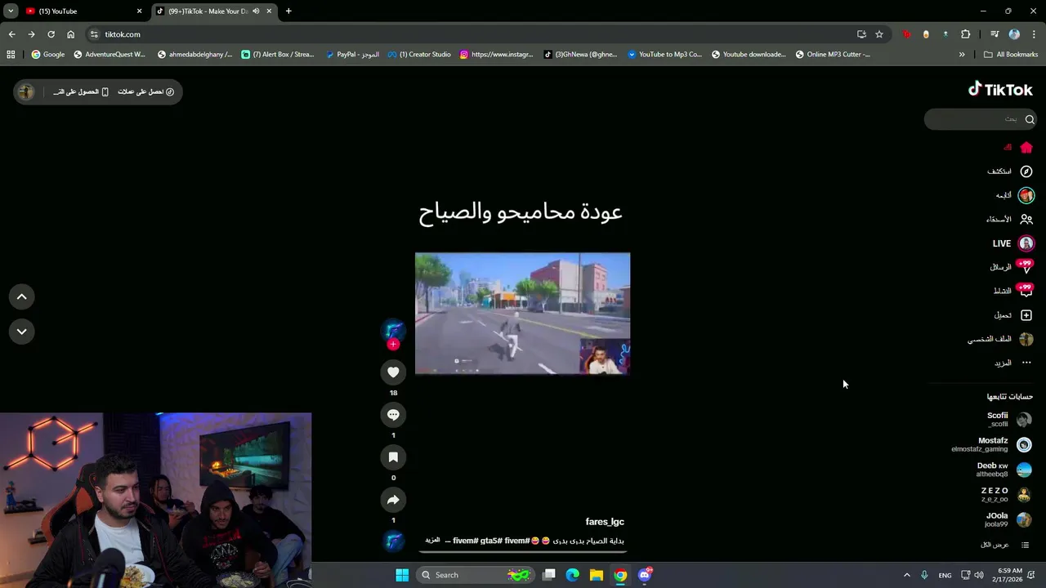Open LIVE section in sidebar

(x=1012, y=243)
